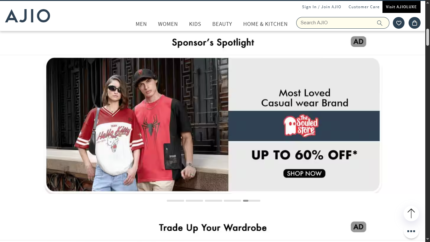Focus the Search AJIO input field
The height and width of the screenshot is (242, 430).
(x=337, y=23)
